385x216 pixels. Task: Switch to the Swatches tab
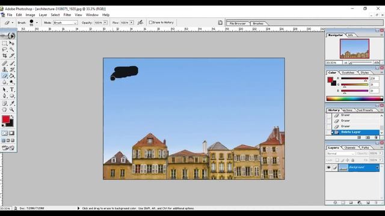pyautogui.click(x=348, y=73)
